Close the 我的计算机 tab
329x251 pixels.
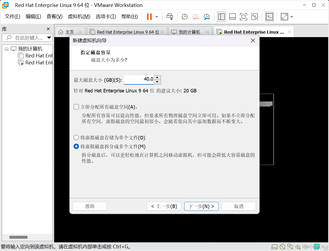click(207, 32)
